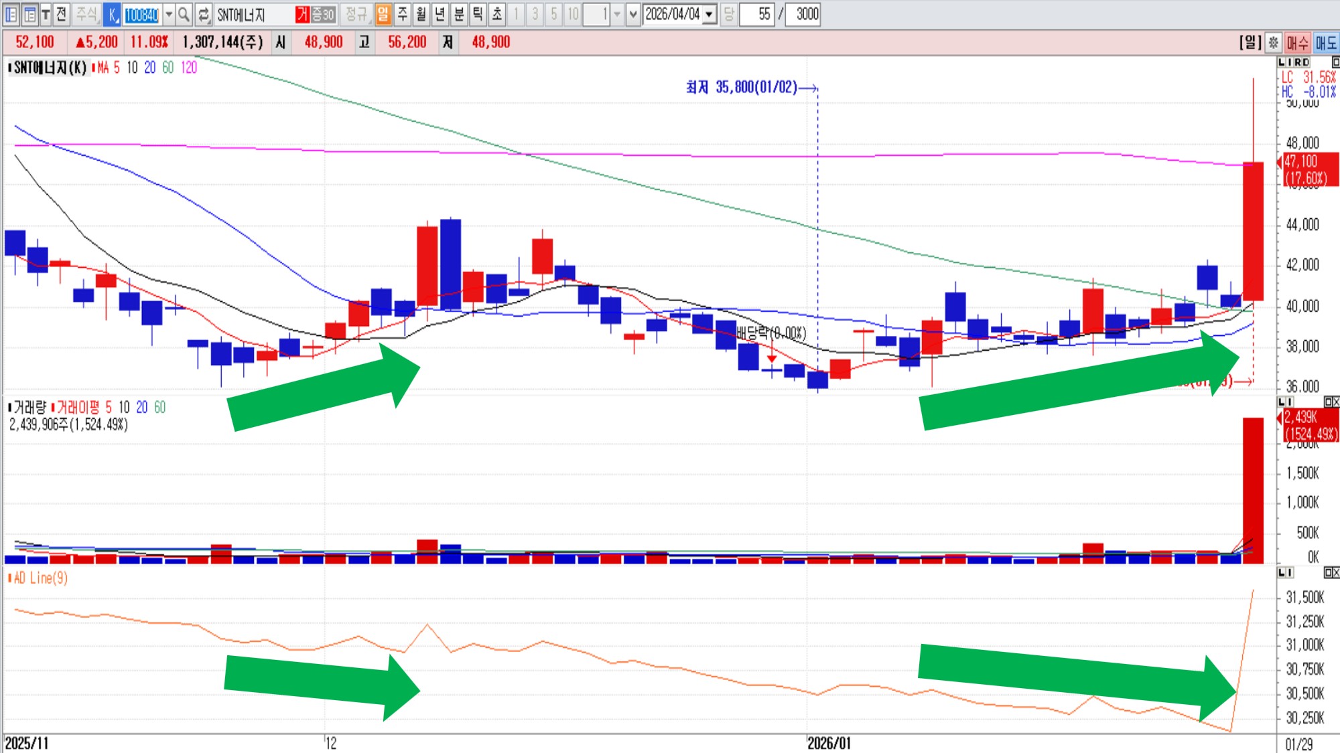This screenshot has height=753, width=1340.
Task: Open the 2026/04/04 date picker dropdown
Action: coord(709,14)
